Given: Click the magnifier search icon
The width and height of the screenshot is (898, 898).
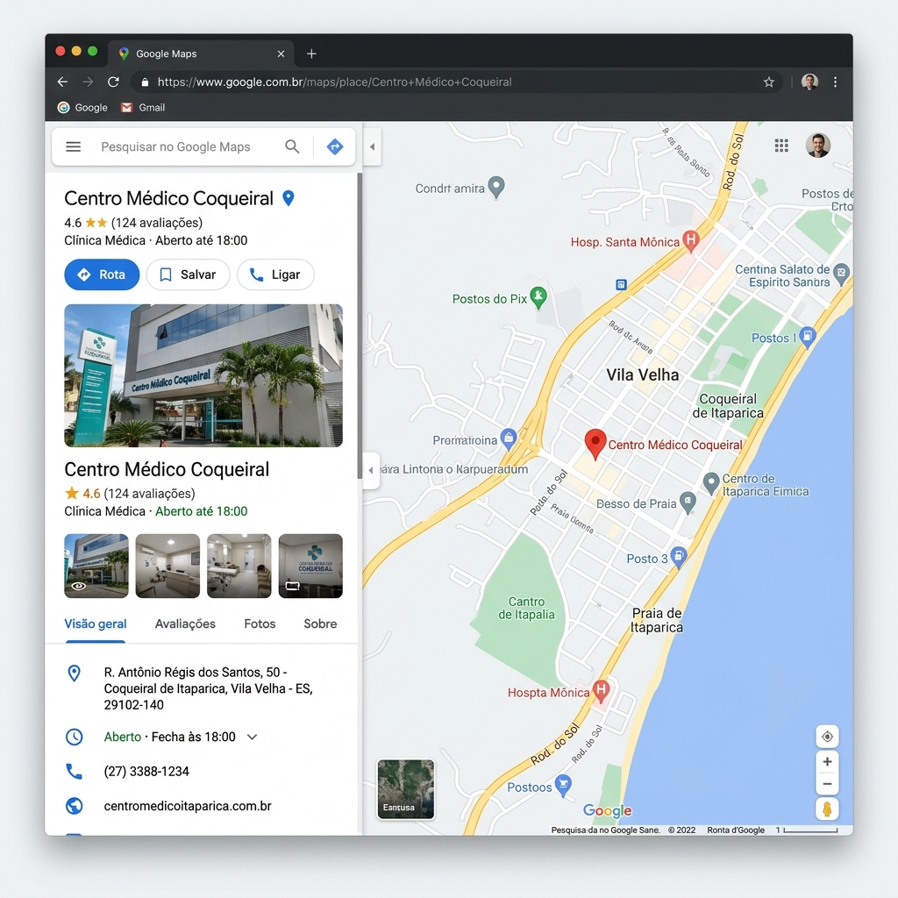Looking at the screenshot, I should click(x=292, y=146).
